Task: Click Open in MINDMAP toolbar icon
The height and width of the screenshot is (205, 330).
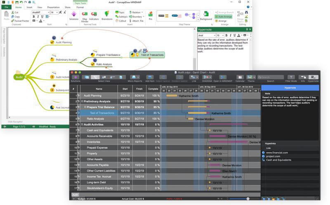Action: [223, 77]
